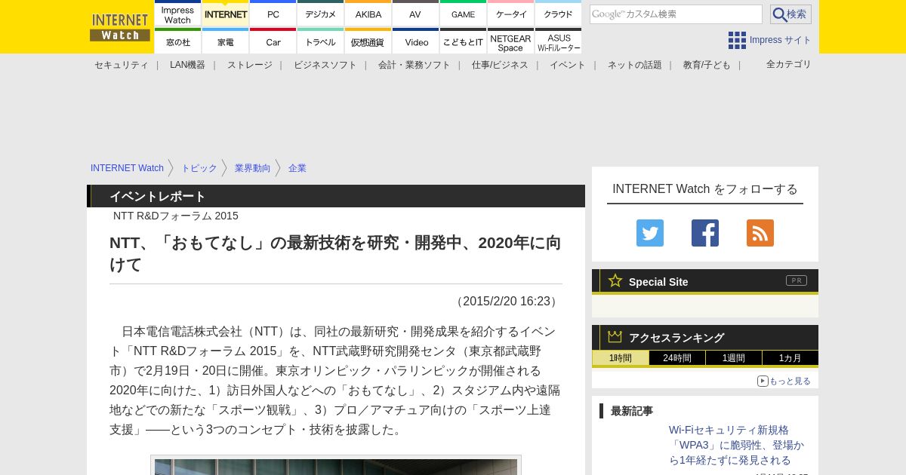Click the INTERNET Watch logo
Viewport: 906px width, 475px height.
pos(120,27)
